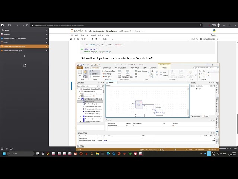Expand the Linear Signal Blocks node
238x179 pixels.
[80, 116]
